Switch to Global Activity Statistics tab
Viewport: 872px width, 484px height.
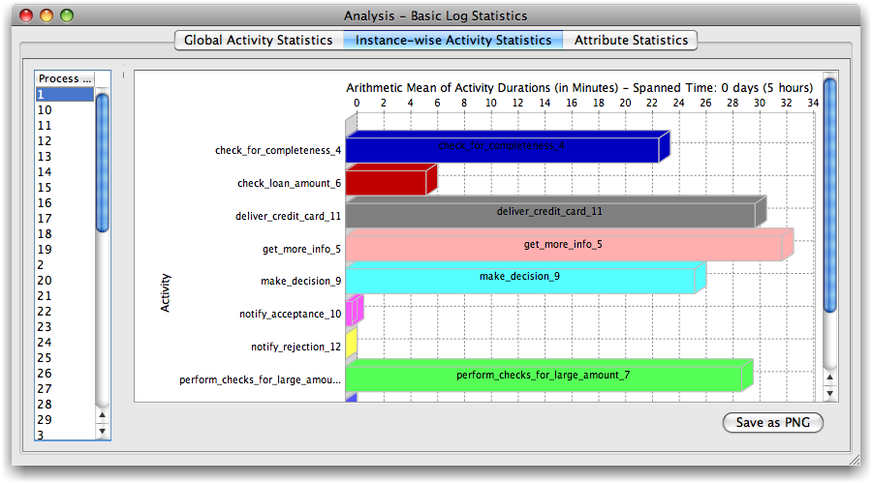[258, 41]
